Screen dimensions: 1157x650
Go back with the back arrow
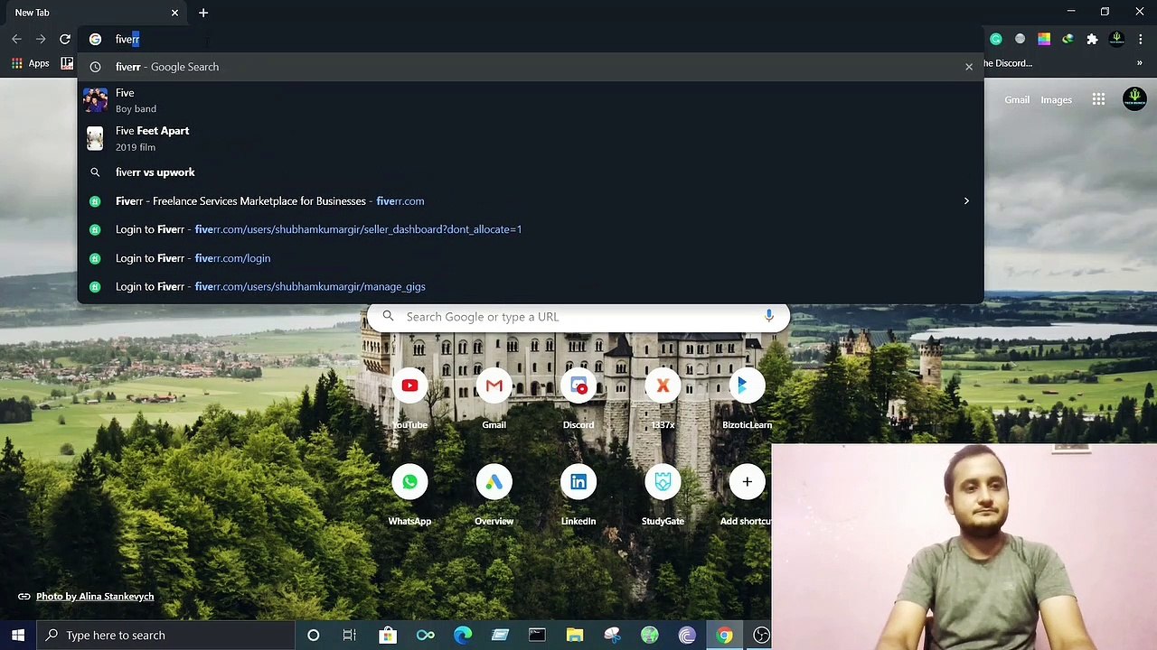(16, 39)
